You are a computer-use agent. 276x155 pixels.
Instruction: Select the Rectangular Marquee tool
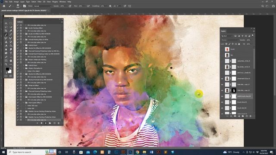pyautogui.click(x=11, y=23)
